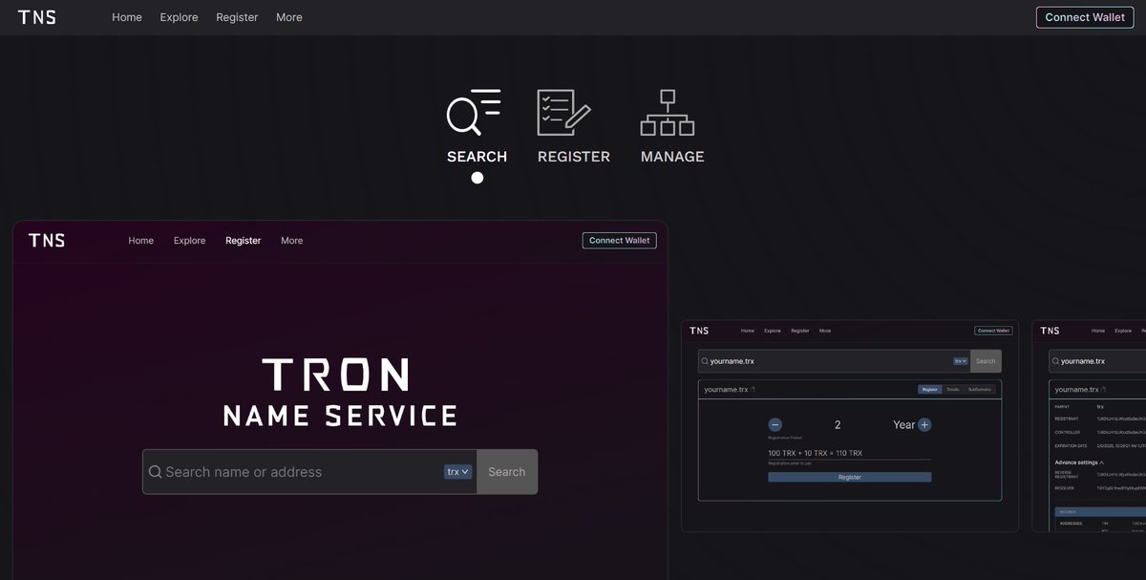Viewport: 1146px width, 580px height.
Task: Click the Search name or address field
Action: tap(309, 472)
